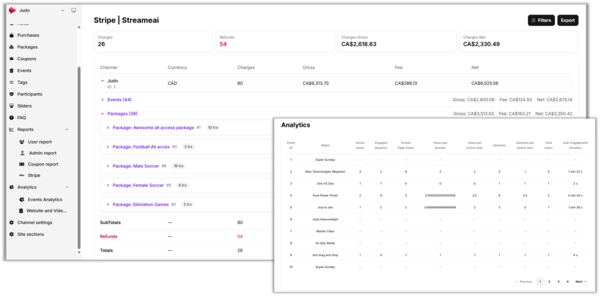Viewport: 600px width, 296px height.
Task: Click the Coupons ticket icon
Action: 12,59
